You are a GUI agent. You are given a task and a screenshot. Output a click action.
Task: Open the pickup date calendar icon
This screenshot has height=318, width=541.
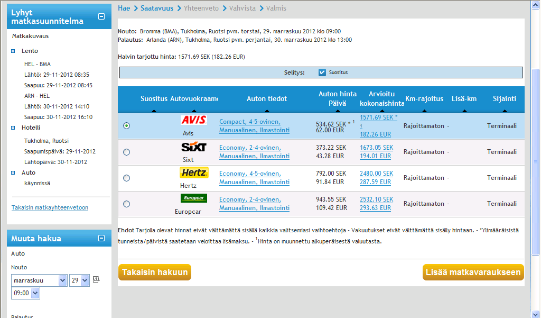pos(96,279)
